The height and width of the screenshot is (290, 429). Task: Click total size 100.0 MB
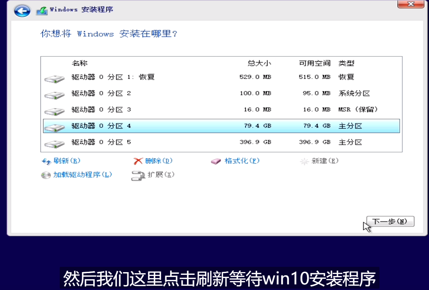point(255,93)
